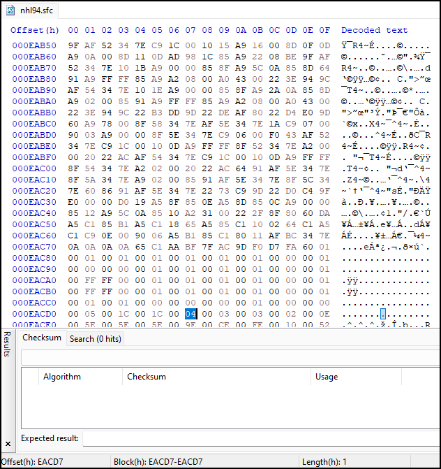The width and height of the screenshot is (441, 469).
Task: Focus the Expected result input field
Action: 258,439
